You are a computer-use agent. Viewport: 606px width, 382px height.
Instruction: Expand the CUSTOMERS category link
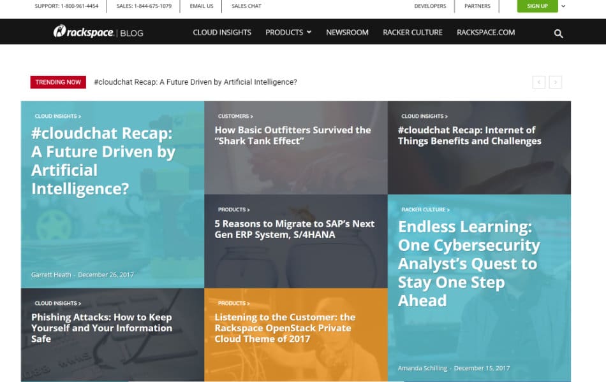[x=234, y=116]
